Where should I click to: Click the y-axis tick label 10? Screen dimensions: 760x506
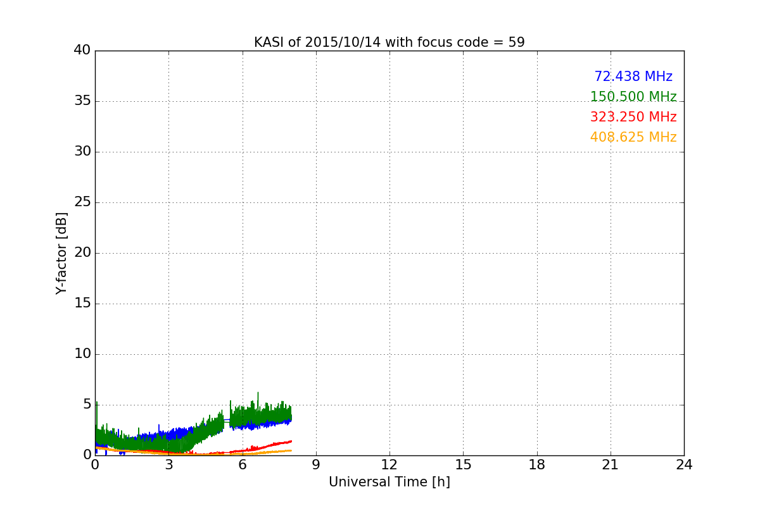(x=82, y=354)
